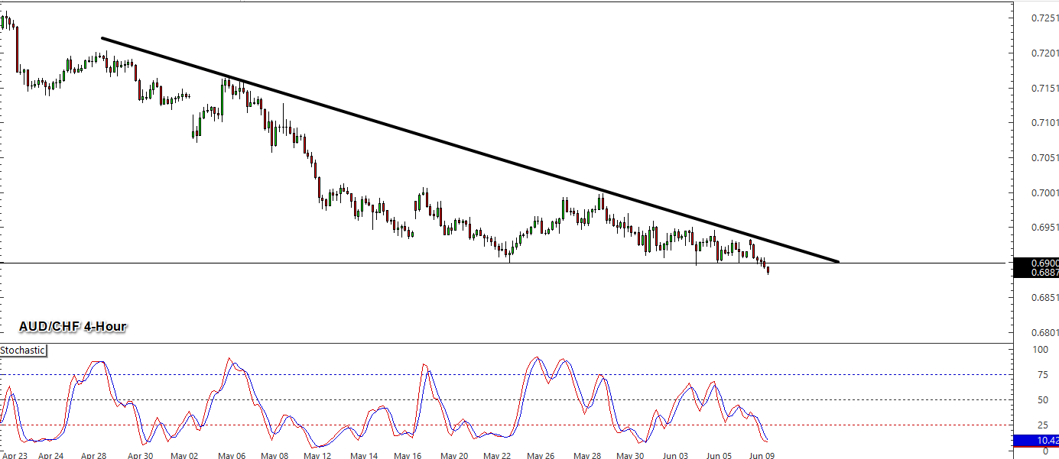Click the May 22 date label
Screen dimensions: 1059x459
pyautogui.click(x=497, y=455)
